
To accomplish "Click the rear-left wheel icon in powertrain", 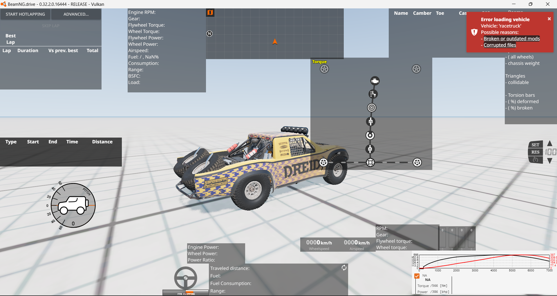I will pos(323,162).
